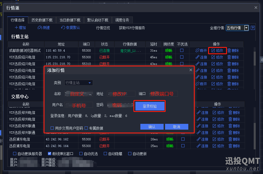Click 行情总览 link
The width and height of the screenshot is (263, 174).
(x=103, y=28)
